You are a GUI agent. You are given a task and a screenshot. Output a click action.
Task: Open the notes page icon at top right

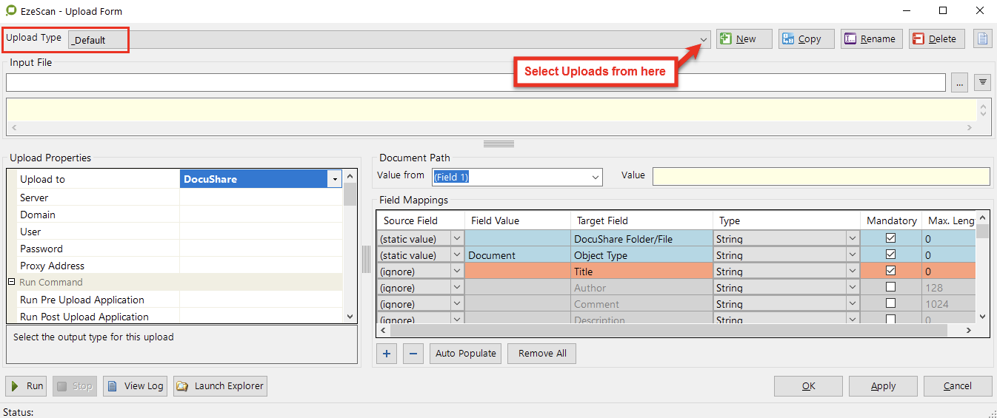pos(982,39)
